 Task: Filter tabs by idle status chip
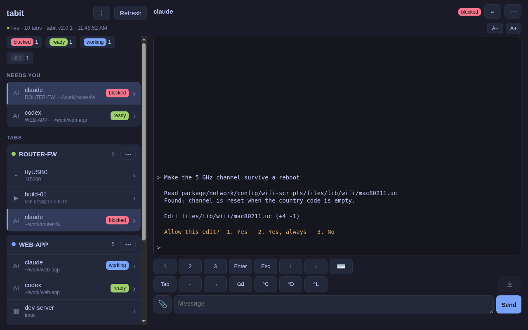[x=20, y=58]
